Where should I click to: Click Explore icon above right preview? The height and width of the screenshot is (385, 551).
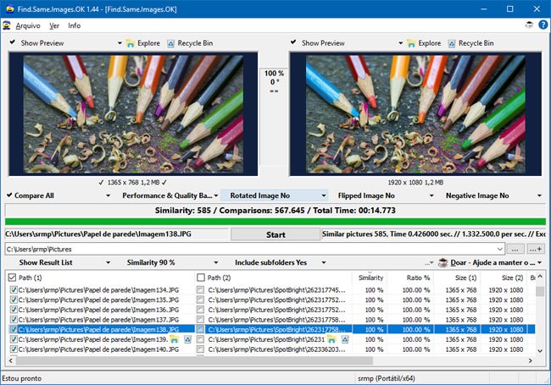[x=412, y=43]
